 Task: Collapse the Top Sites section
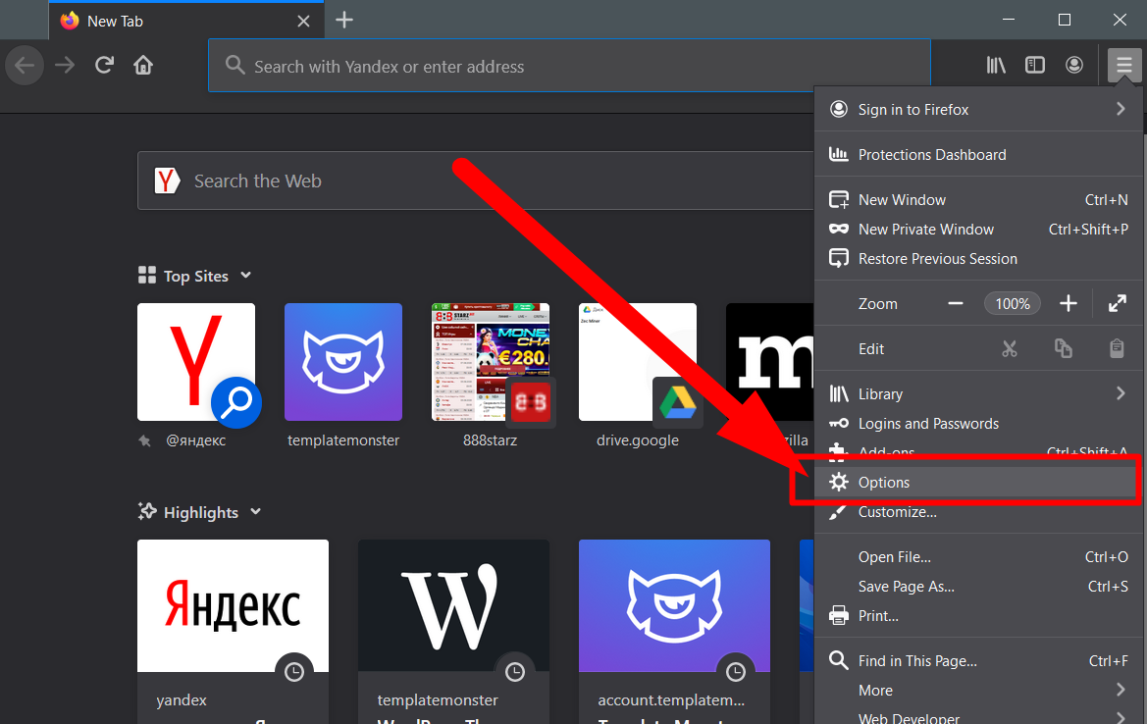(x=246, y=276)
